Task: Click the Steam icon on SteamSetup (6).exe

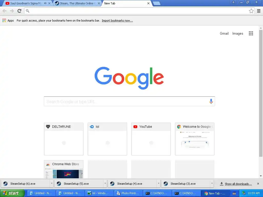Action: tap(5, 184)
